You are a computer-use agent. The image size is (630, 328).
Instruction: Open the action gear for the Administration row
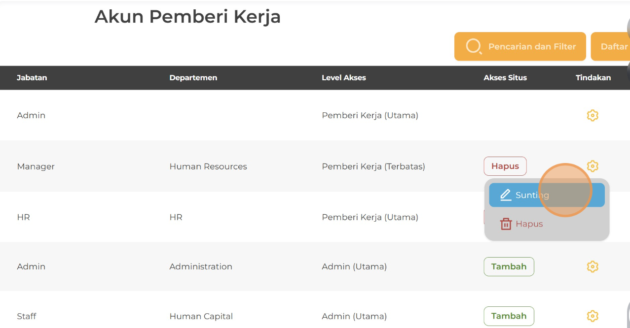(x=593, y=266)
